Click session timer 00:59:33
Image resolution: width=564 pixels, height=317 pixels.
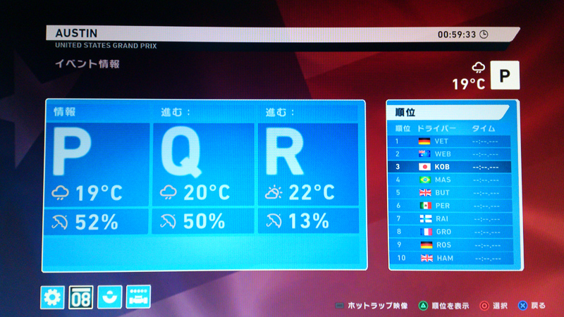pyautogui.click(x=457, y=35)
